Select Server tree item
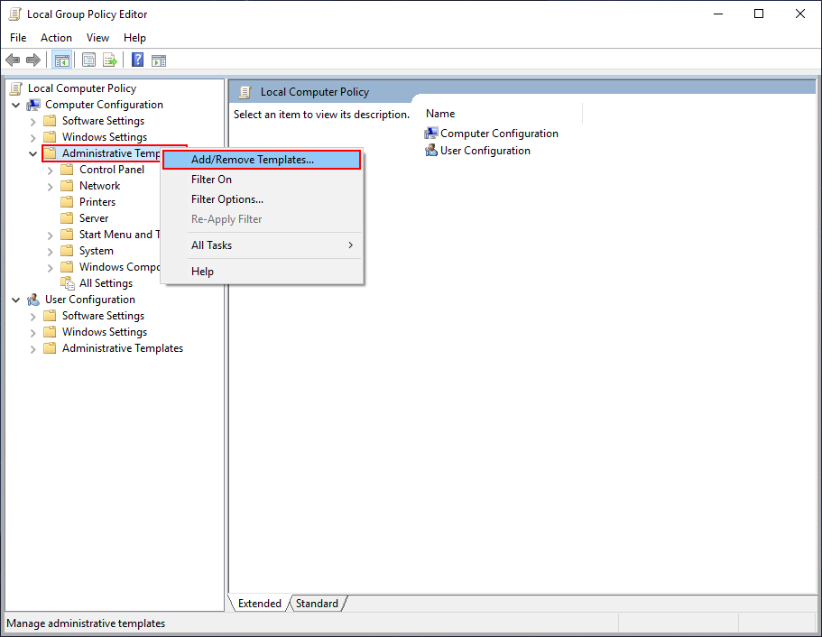The width and height of the screenshot is (822, 637). [x=94, y=218]
